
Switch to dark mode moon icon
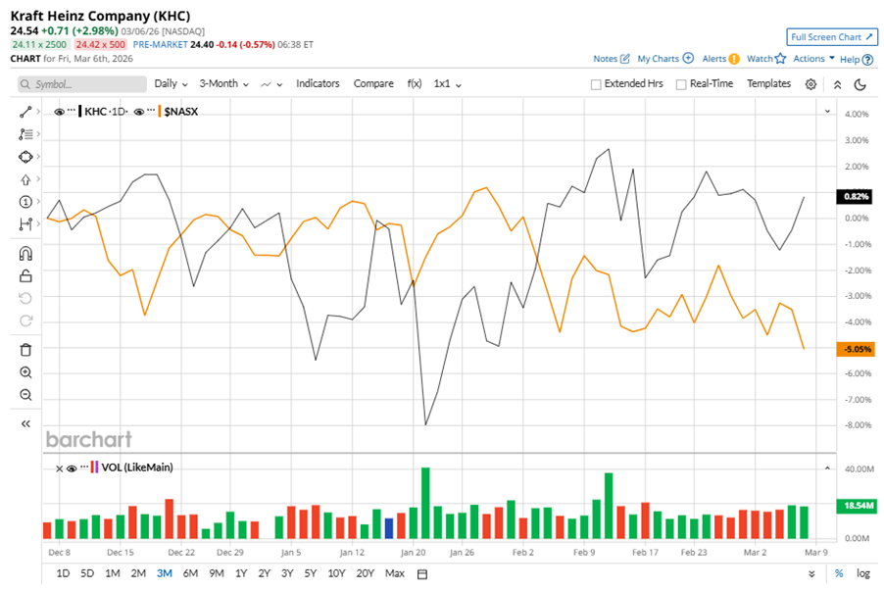click(859, 84)
